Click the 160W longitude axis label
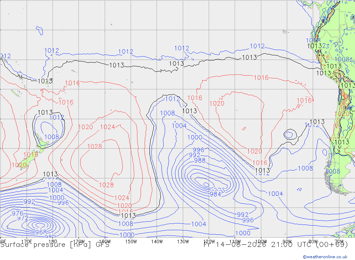355x260 pixels. (x=105, y=242)
